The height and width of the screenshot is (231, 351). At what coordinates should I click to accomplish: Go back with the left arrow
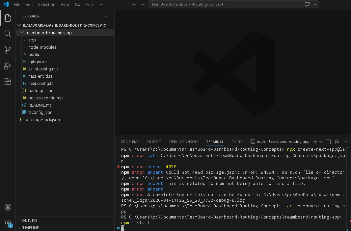[x=134, y=4]
